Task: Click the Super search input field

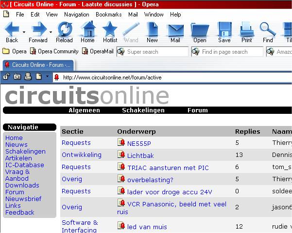Action: (x=156, y=51)
